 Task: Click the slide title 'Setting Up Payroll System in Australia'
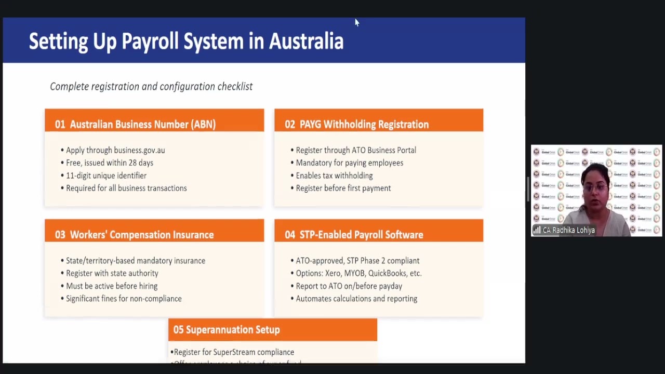click(x=186, y=41)
